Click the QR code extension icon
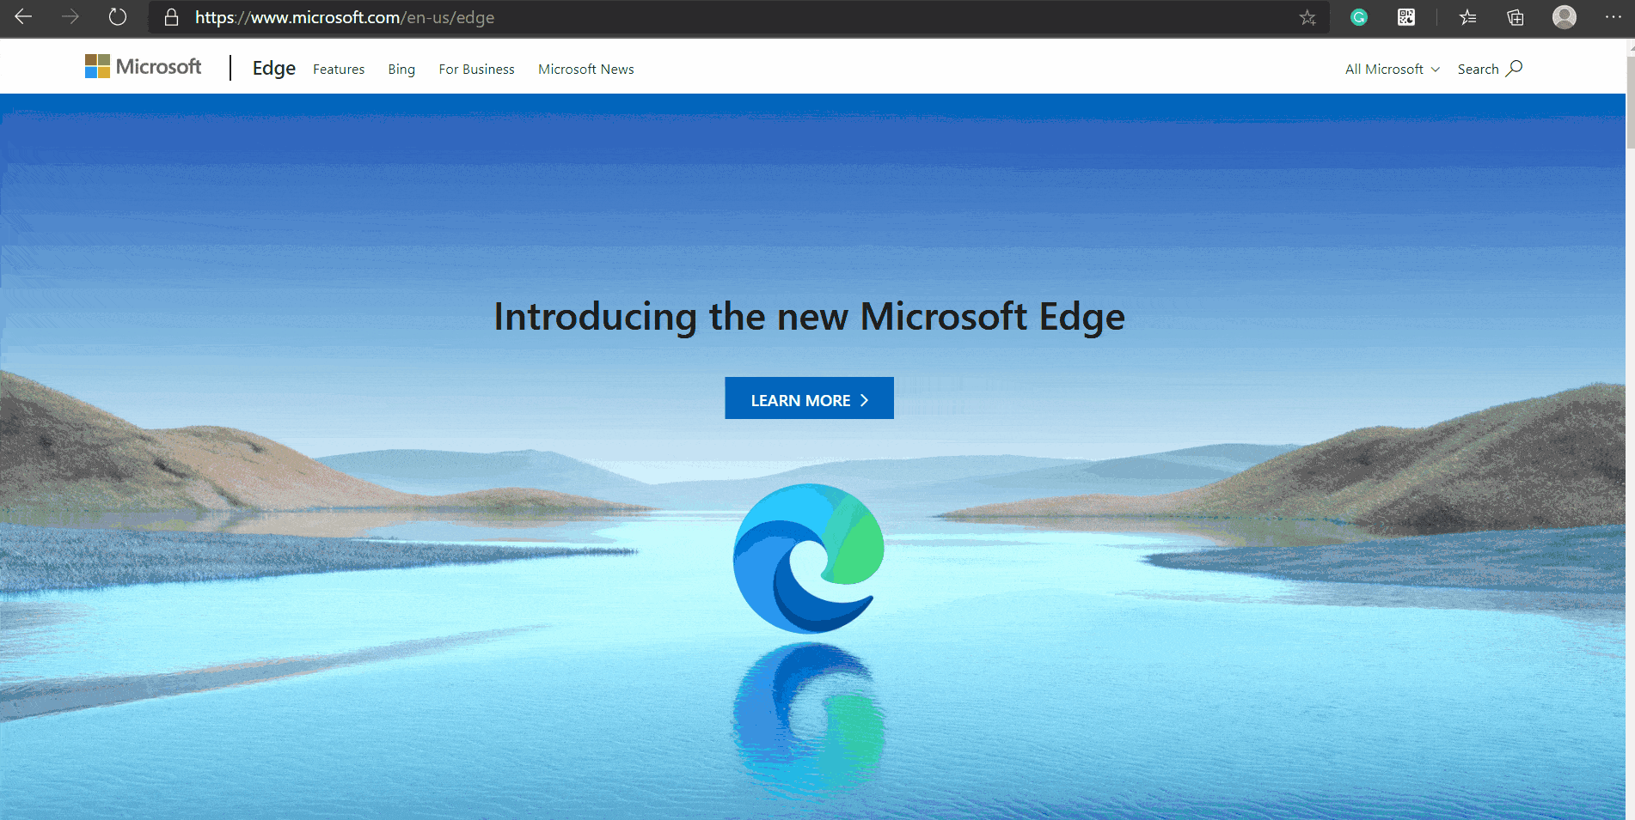 1406,17
